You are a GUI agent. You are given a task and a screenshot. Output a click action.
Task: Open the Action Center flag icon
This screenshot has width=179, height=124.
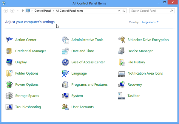(x=9, y=40)
